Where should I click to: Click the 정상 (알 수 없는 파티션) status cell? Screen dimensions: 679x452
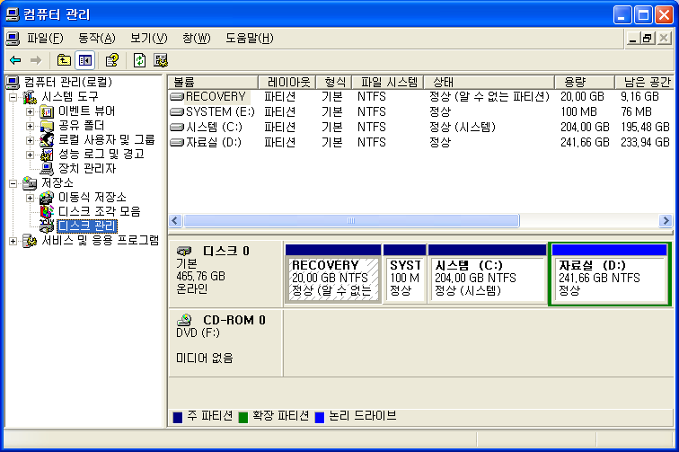pyautogui.click(x=489, y=97)
